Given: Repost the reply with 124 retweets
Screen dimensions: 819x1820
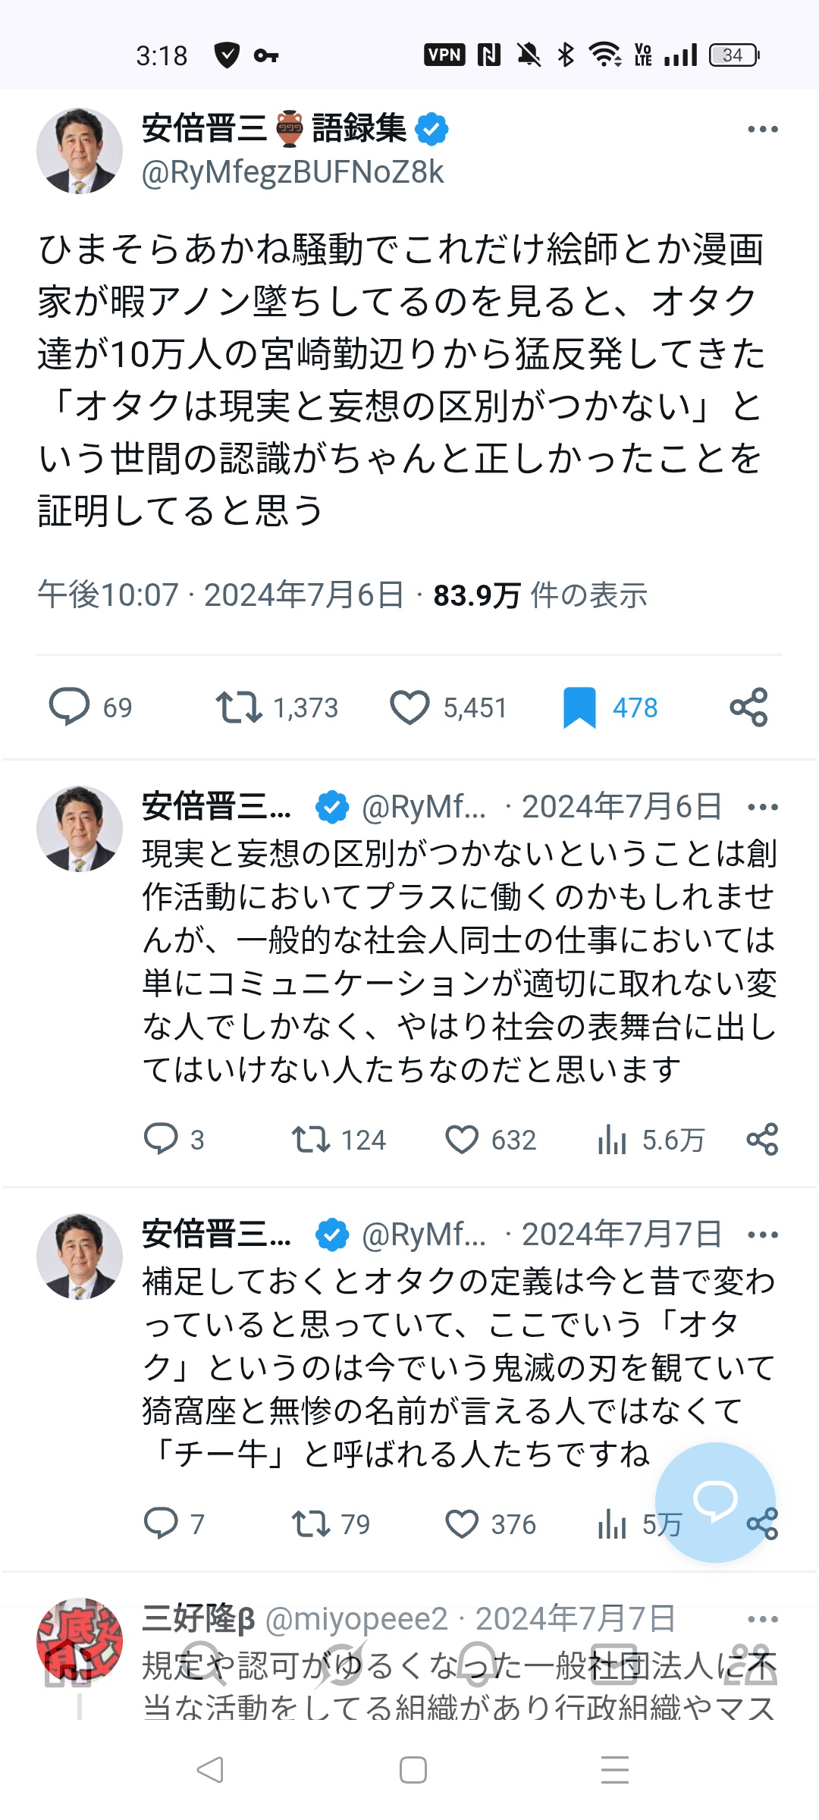Looking at the screenshot, I should coord(311,1139).
